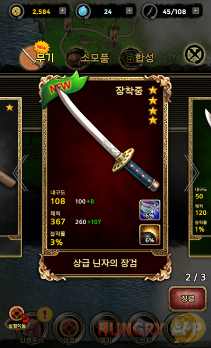Tap the shuriken whirlwind skill icon
Viewport: 211px width, 348px height.
click(x=150, y=210)
